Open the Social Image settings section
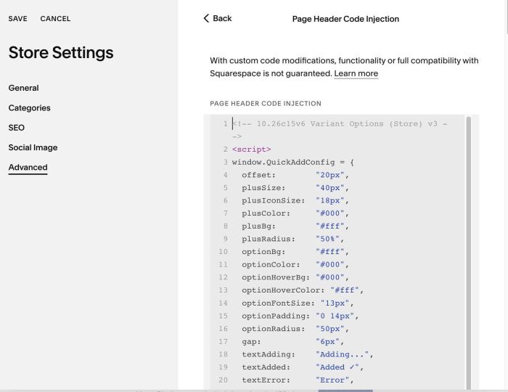Image resolution: width=508 pixels, height=392 pixels. click(x=33, y=147)
